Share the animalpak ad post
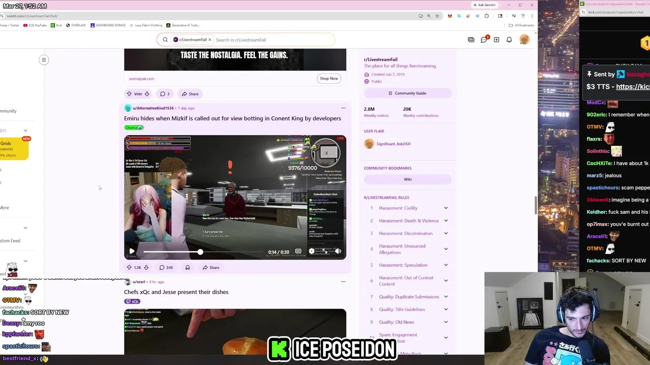 point(190,94)
